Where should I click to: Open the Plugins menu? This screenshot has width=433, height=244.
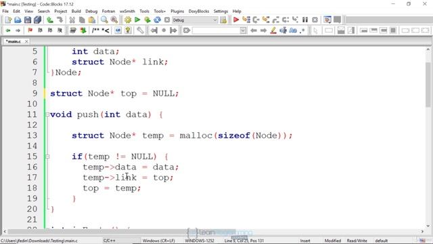177,11
